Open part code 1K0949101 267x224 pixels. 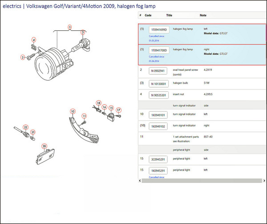[158, 115]
